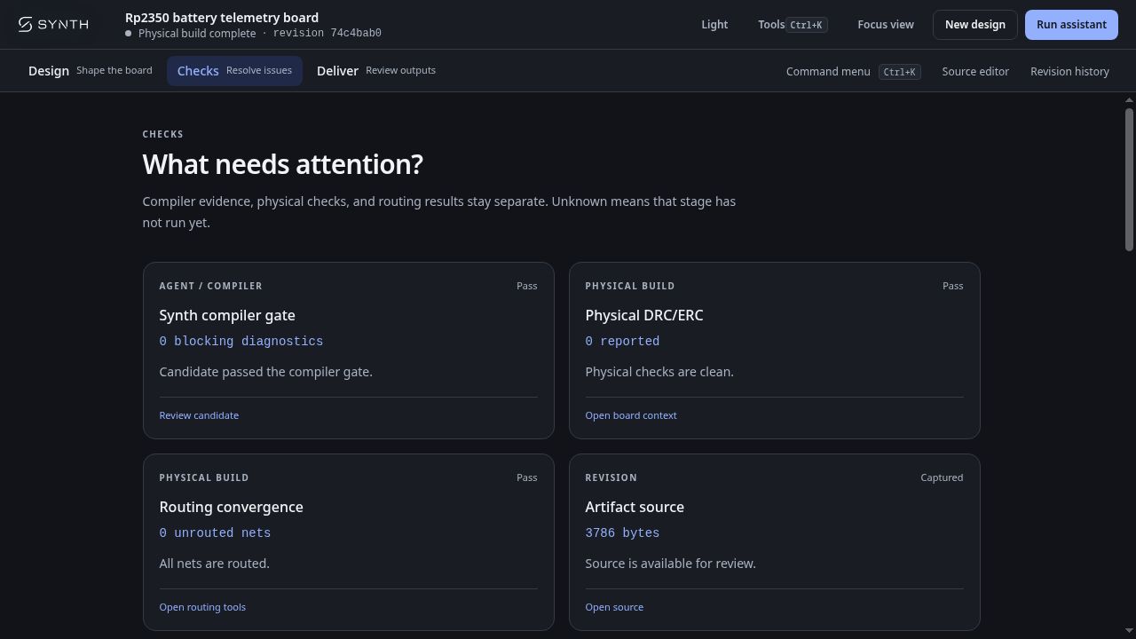Follow the Review candidate link
Image resolution: width=1136 pixels, height=639 pixels.
coord(199,415)
